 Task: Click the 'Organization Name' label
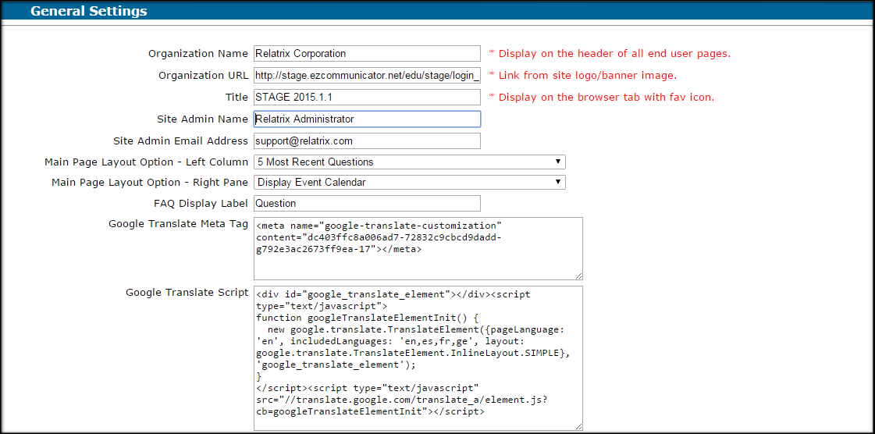198,54
